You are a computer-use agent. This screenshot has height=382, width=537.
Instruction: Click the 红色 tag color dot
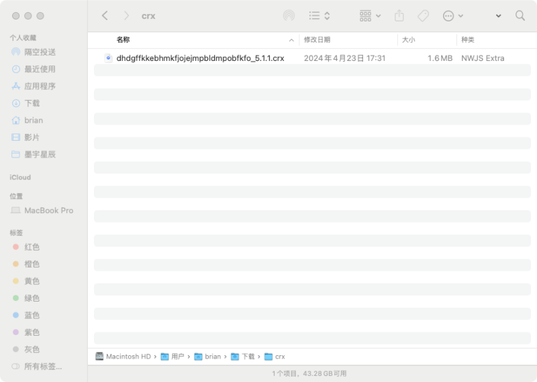(x=15, y=247)
